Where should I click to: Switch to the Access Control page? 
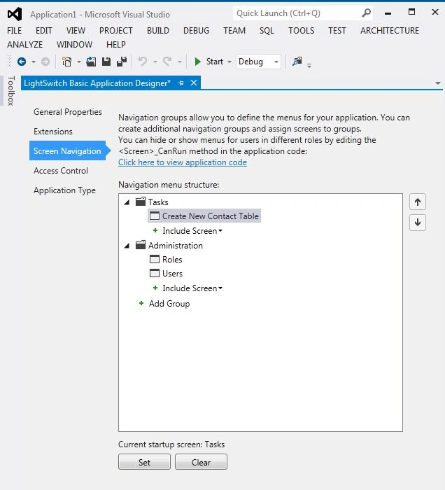[61, 171]
